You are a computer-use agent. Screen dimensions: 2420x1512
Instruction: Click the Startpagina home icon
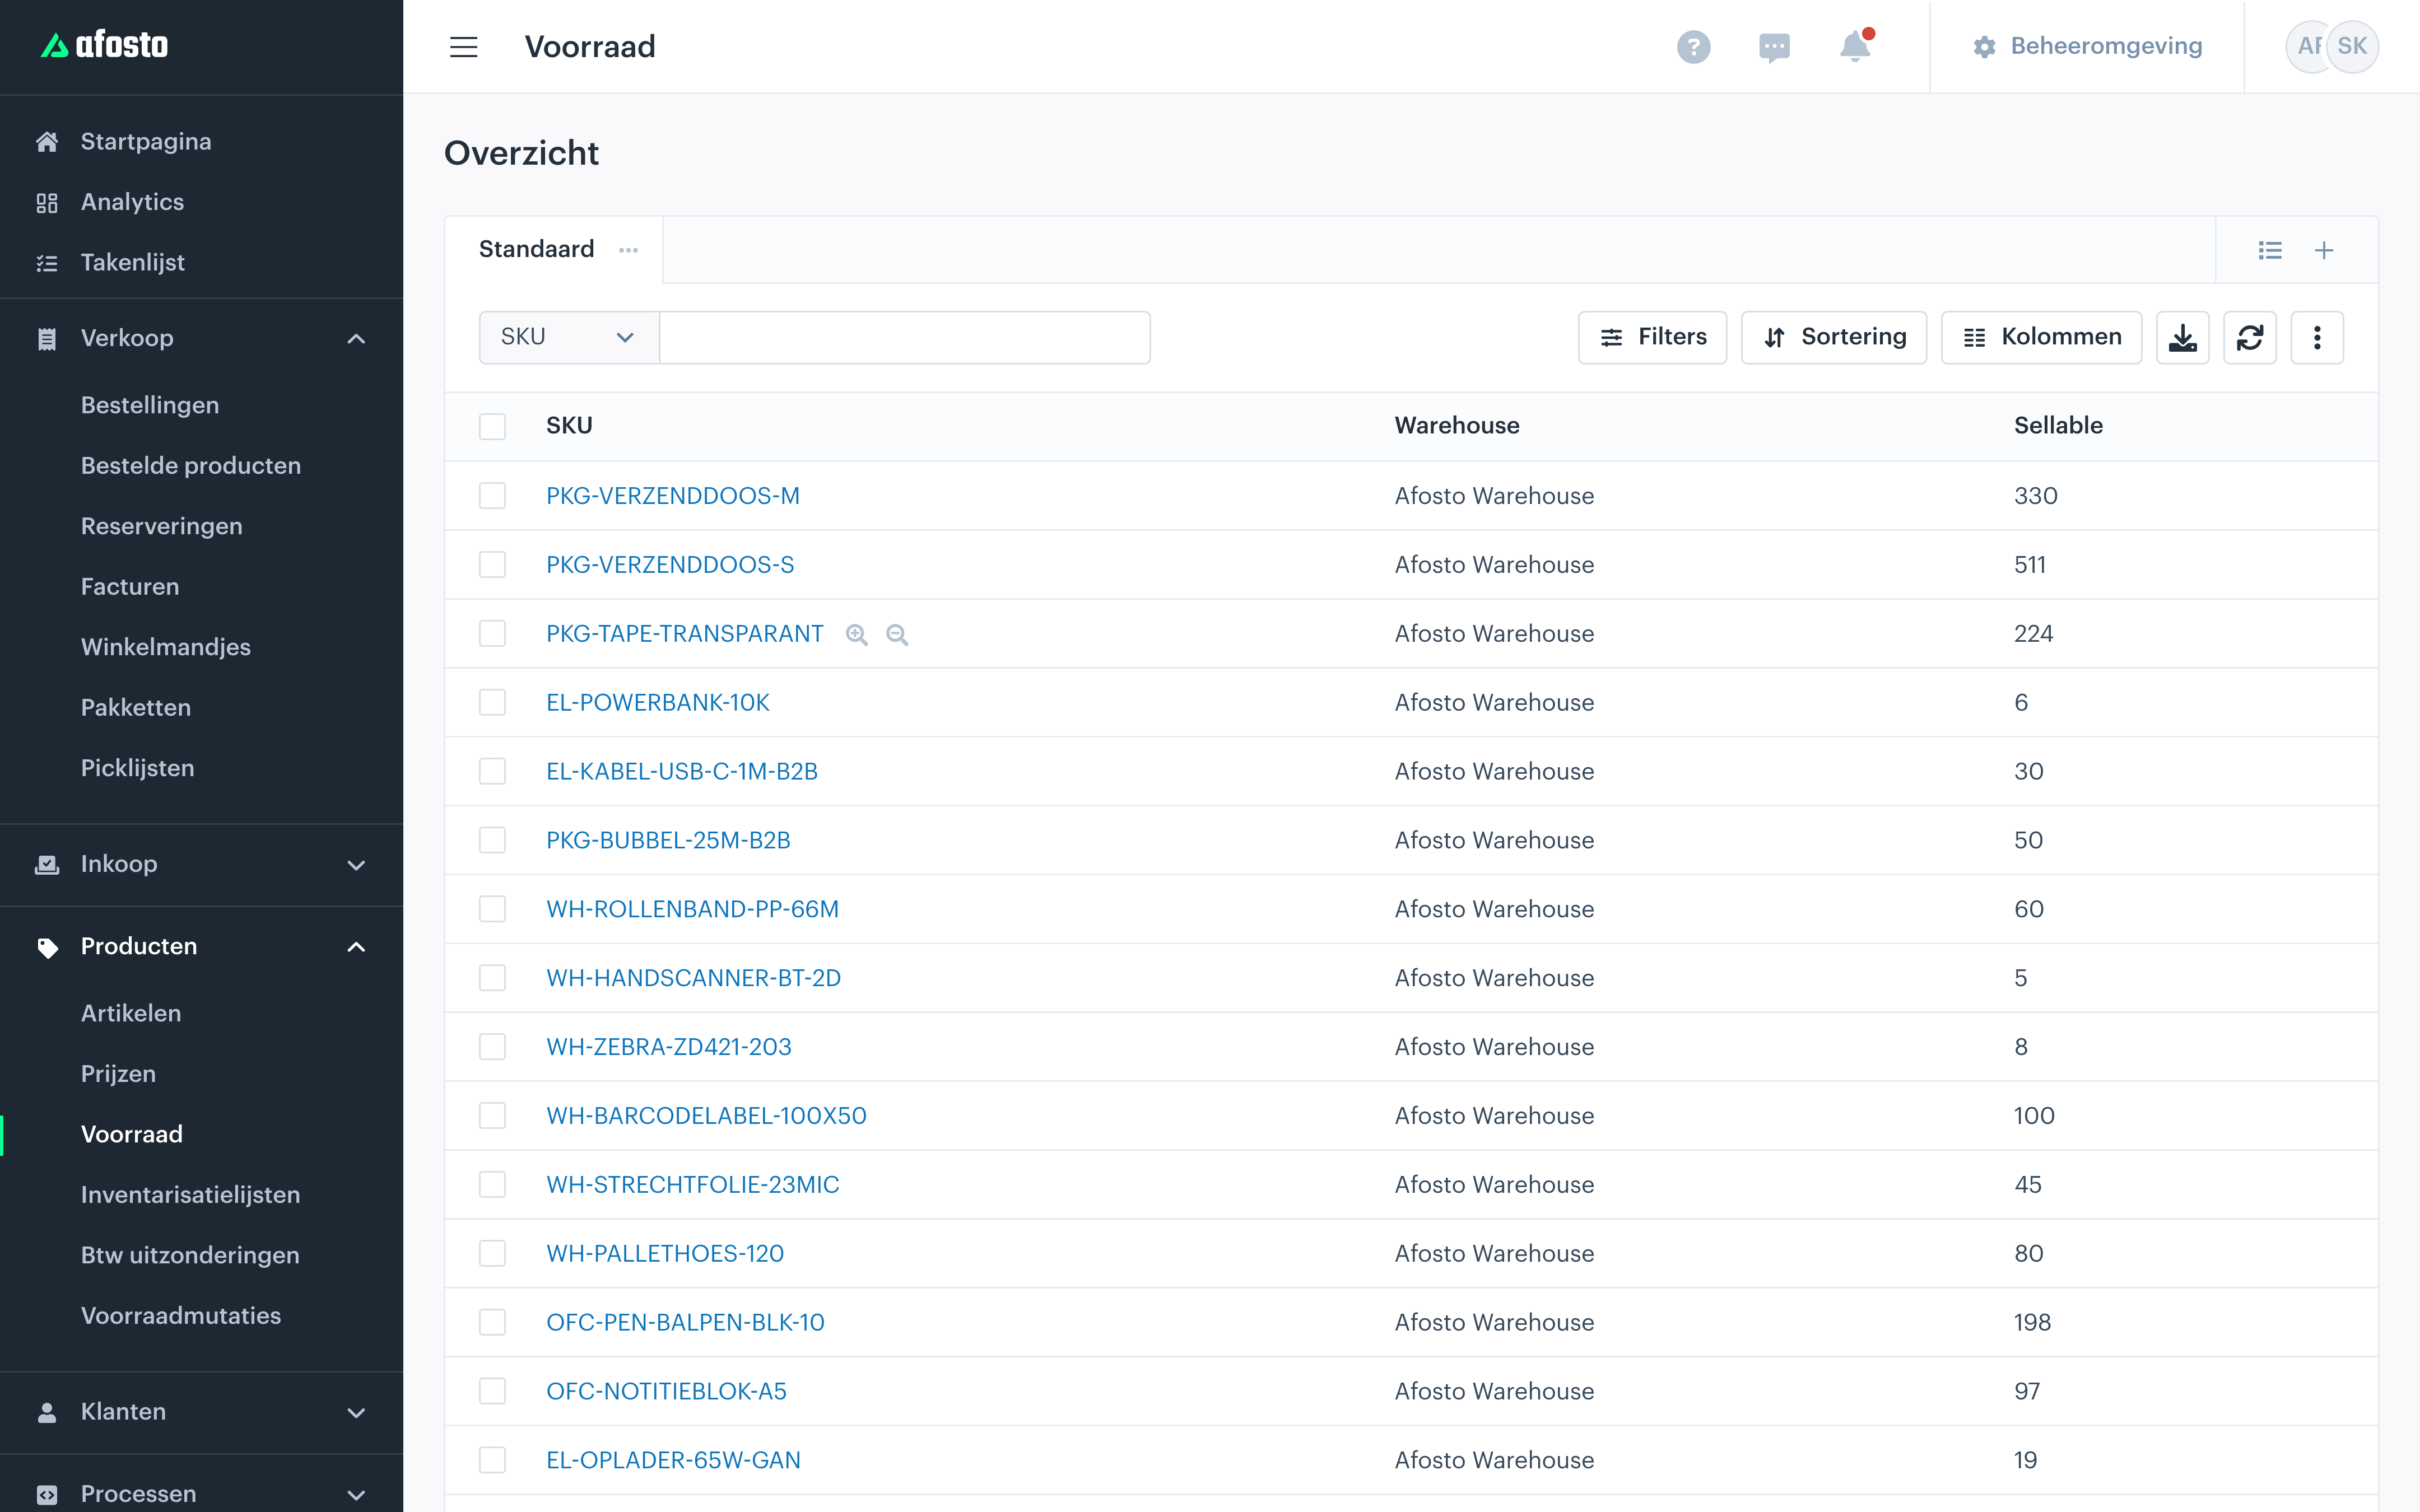click(x=47, y=142)
